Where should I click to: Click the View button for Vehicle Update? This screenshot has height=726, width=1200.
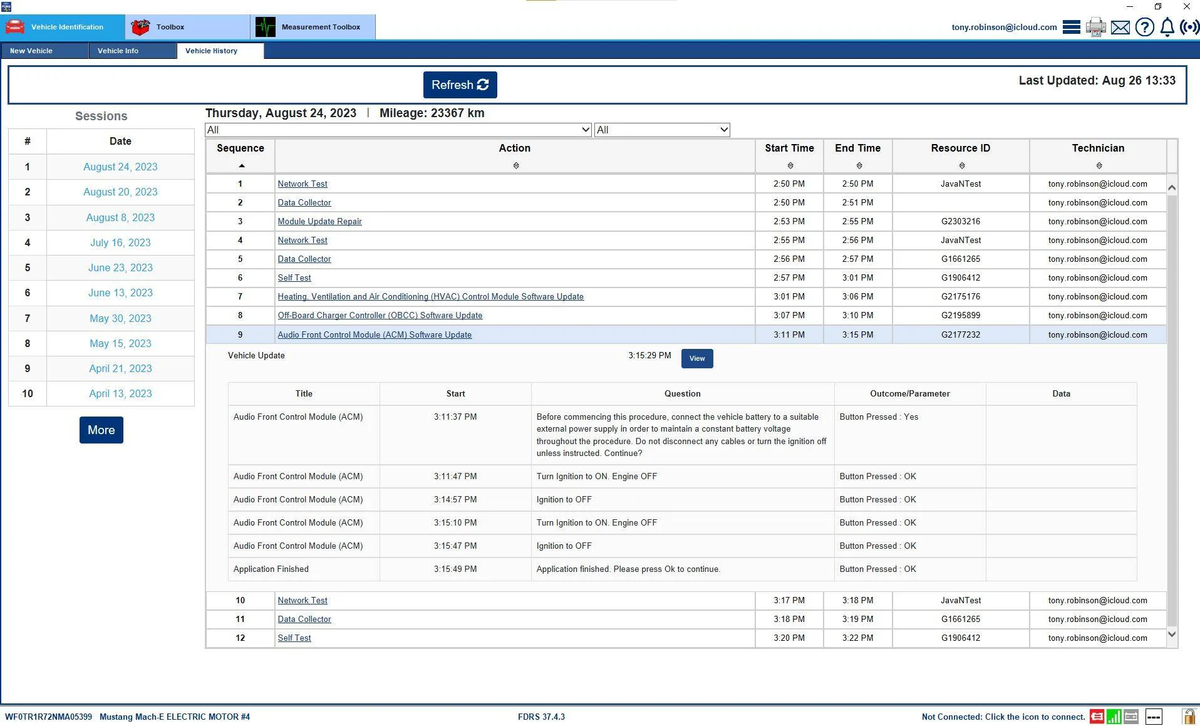697,358
